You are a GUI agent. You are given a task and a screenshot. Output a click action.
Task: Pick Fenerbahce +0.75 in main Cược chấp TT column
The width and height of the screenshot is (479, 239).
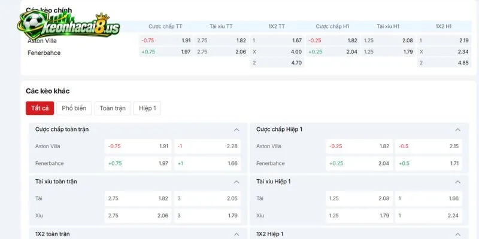coord(166,52)
